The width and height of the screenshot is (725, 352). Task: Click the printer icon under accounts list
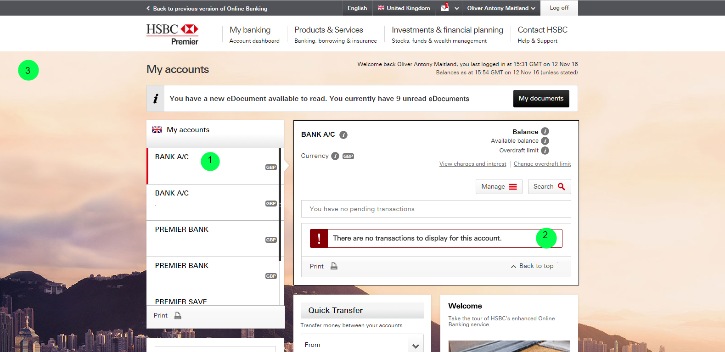(x=178, y=315)
